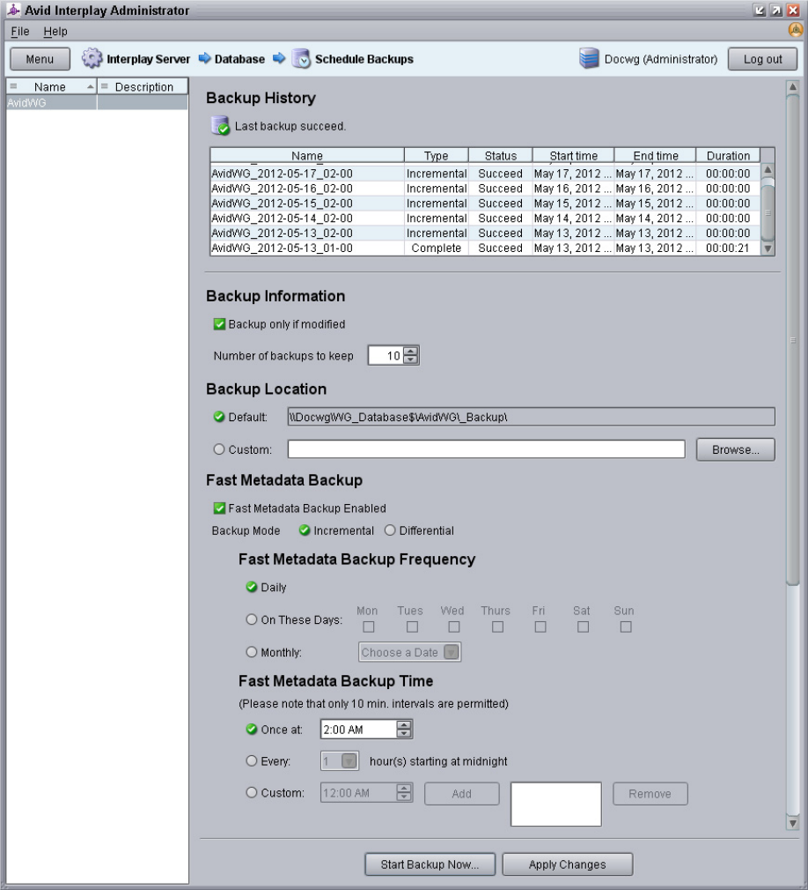Click the Status column header

tap(501, 155)
